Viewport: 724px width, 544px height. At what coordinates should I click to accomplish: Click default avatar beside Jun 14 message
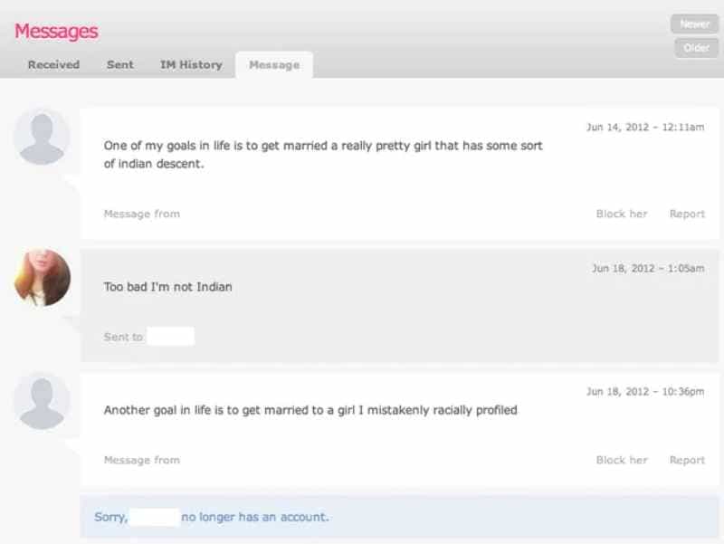[x=42, y=137]
